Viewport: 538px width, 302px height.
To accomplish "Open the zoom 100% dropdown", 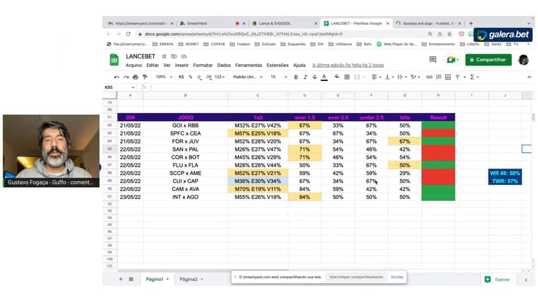I will pos(164,77).
